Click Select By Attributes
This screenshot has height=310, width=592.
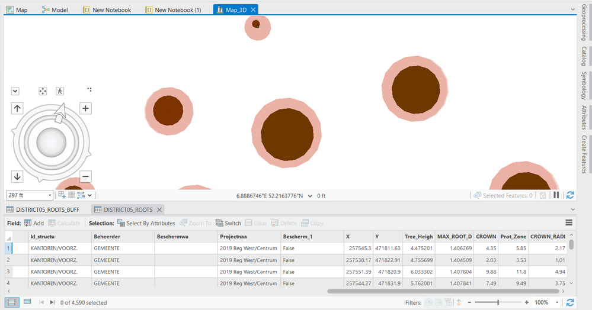coord(146,223)
